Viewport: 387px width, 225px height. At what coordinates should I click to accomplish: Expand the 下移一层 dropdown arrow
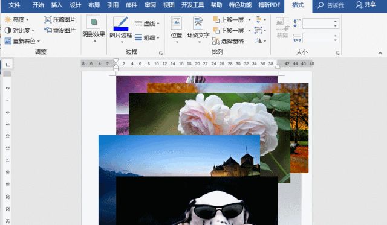point(249,30)
